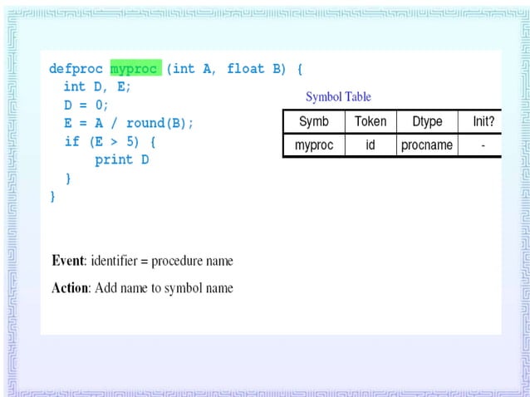Viewport: 530px width, 397px height.
Task: Select the procname cell
Action: coord(427,145)
